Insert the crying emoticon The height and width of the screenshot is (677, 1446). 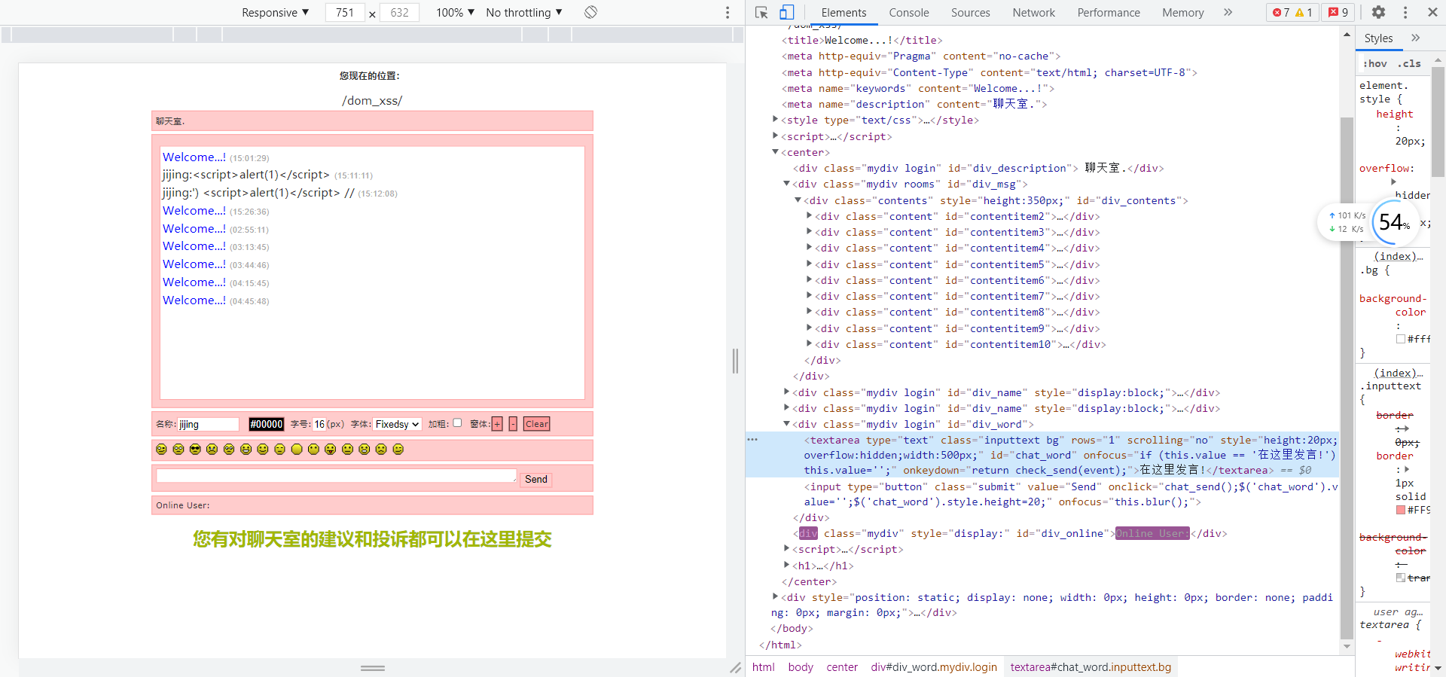pyautogui.click(x=212, y=450)
